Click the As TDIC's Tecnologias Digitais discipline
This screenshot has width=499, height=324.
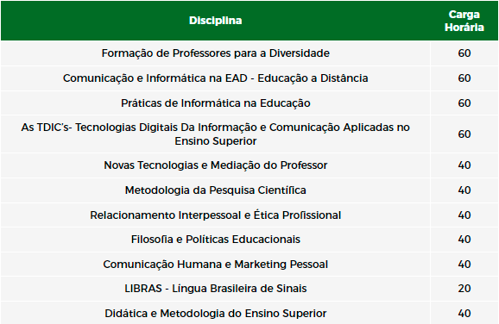click(x=216, y=134)
